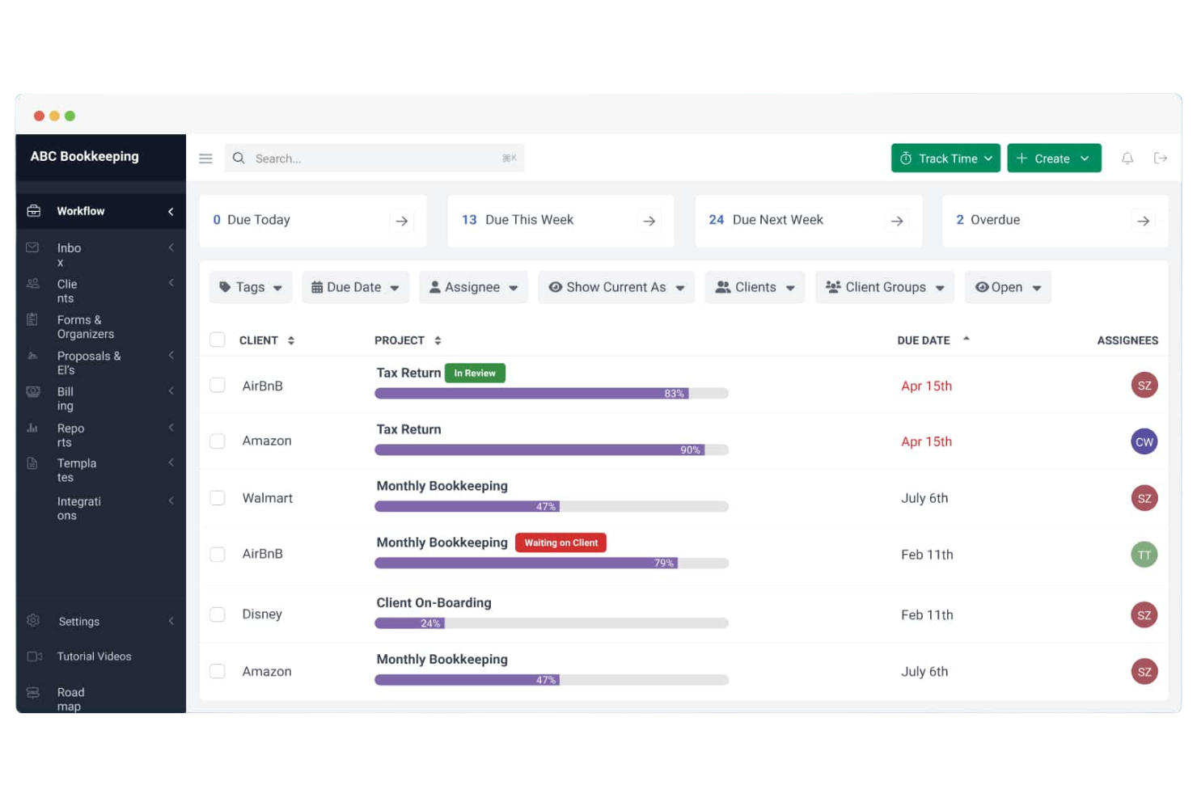Image resolution: width=1197 pixels, height=798 pixels.
Task: Select the checkbox on the Walmart row
Action: click(x=217, y=498)
